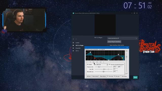The image size is (162, 91).
Task: Enable the Show phase checkbox
Action: click(x=121, y=76)
